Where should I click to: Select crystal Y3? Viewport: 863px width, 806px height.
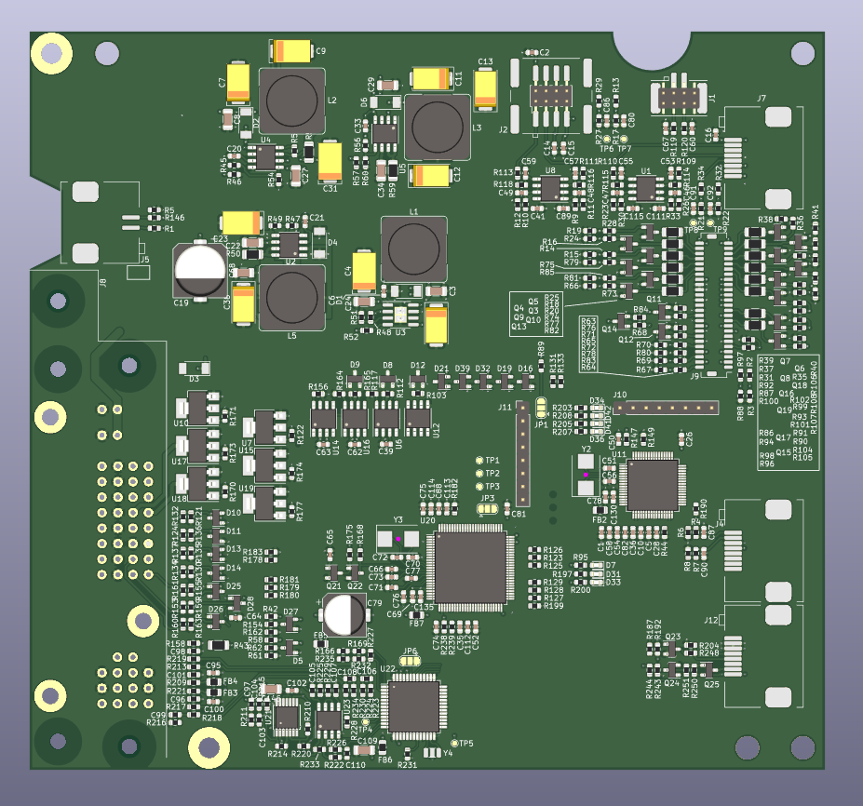(x=398, y=539)
